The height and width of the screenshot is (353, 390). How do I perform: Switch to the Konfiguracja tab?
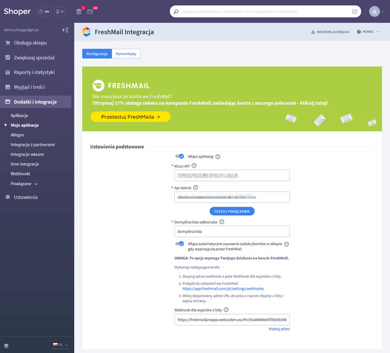pos(97,54)
